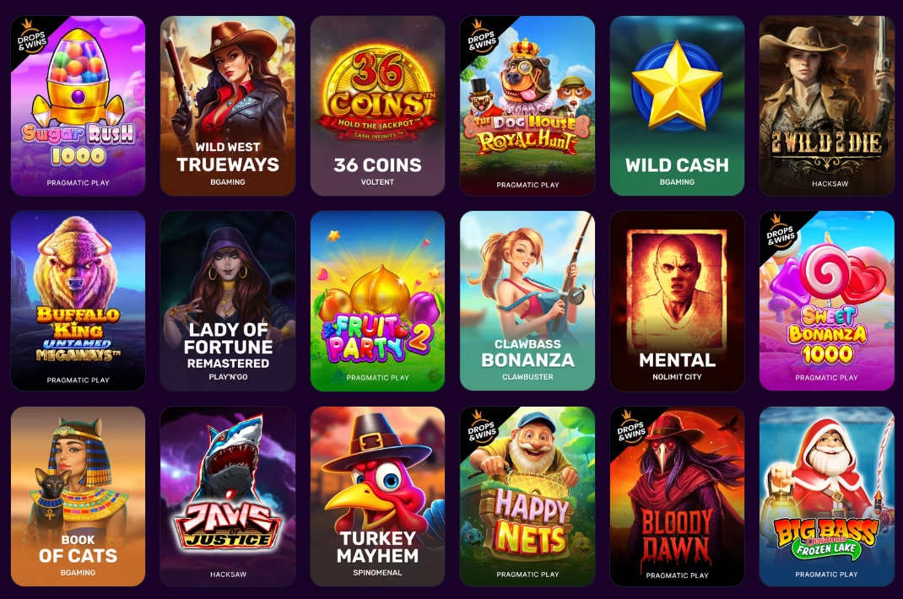Play Buffalo King Untamed Megaways
Screen dimensions: 903x599
78,300
